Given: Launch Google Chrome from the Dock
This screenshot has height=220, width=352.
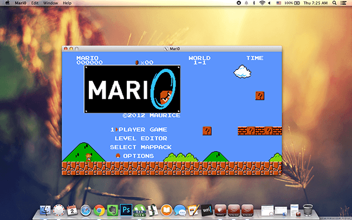Looking at the screenshot, I should [99, 211].
